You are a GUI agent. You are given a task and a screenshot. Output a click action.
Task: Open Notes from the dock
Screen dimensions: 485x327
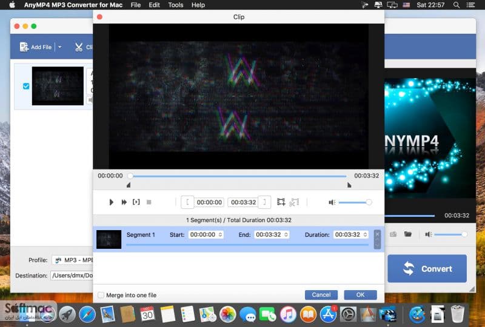tap(168, 315)
